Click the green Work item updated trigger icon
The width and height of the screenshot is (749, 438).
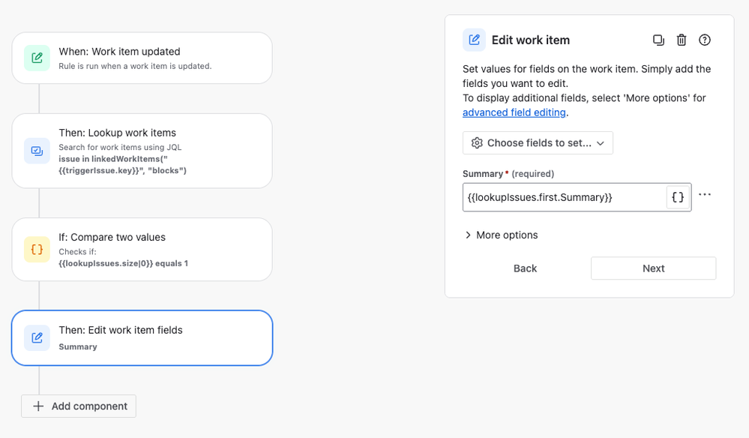[x=37, y=58]
